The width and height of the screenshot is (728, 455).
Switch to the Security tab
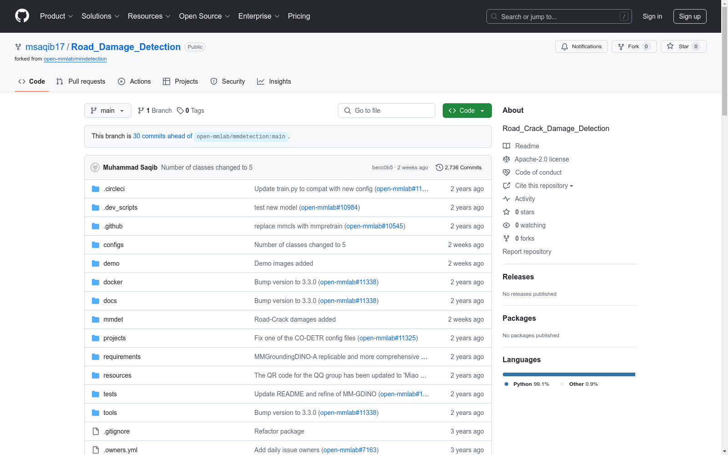click(227, 81)
